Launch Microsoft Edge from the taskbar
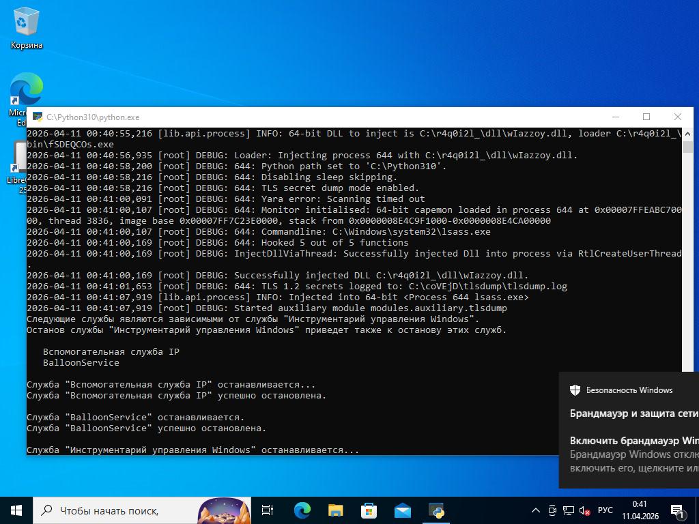The width and height of the screenshot is (699, 524). (302, 510)
